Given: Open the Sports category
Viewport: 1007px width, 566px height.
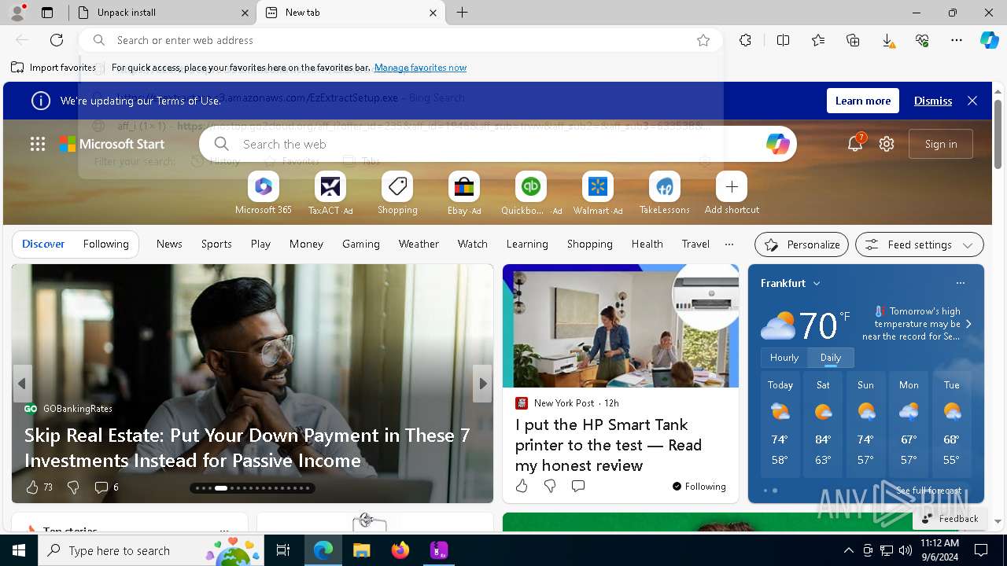Looking at the screenshot, I should click(x=216, y=244).
